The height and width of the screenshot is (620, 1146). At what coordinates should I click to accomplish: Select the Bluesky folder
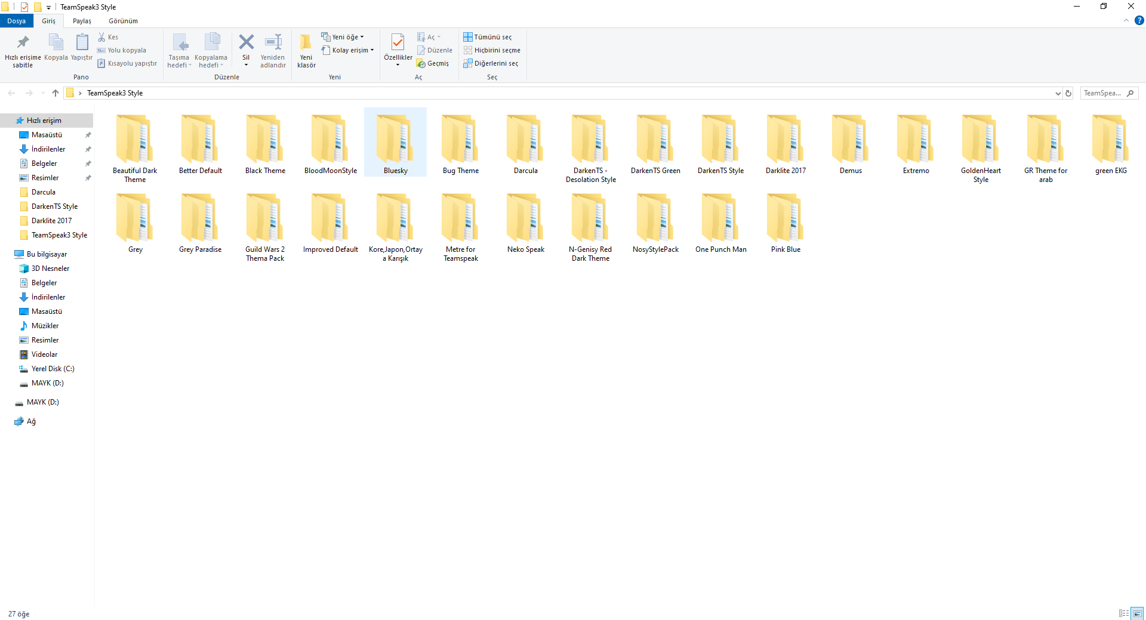(x=396, y=143)
